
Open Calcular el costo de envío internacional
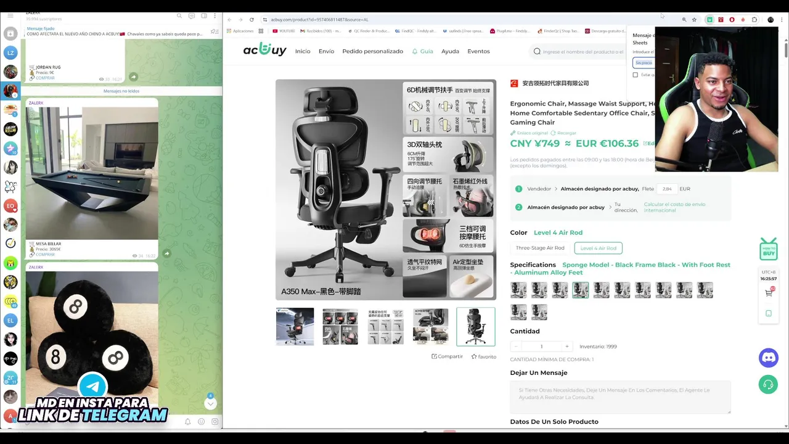tap(674, 207)
